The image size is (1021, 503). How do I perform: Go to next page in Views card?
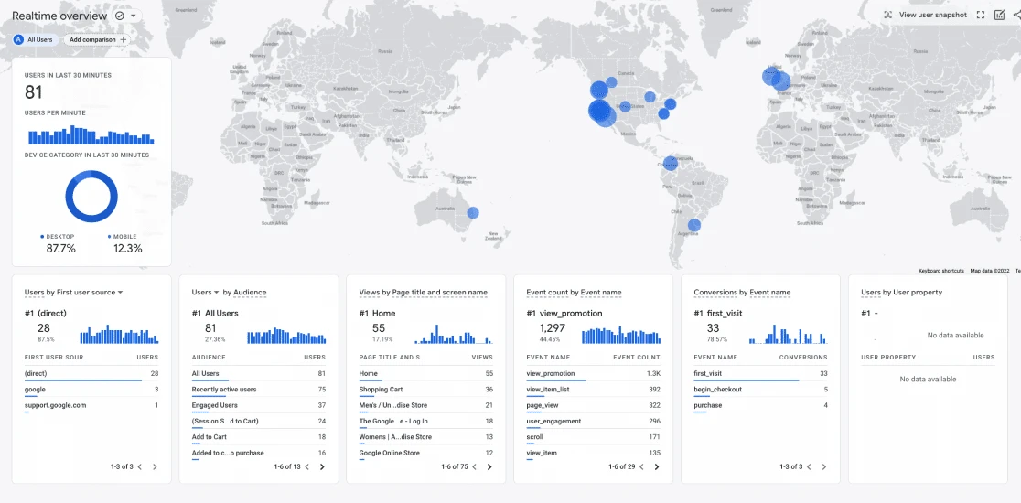(x=489, y=466)
